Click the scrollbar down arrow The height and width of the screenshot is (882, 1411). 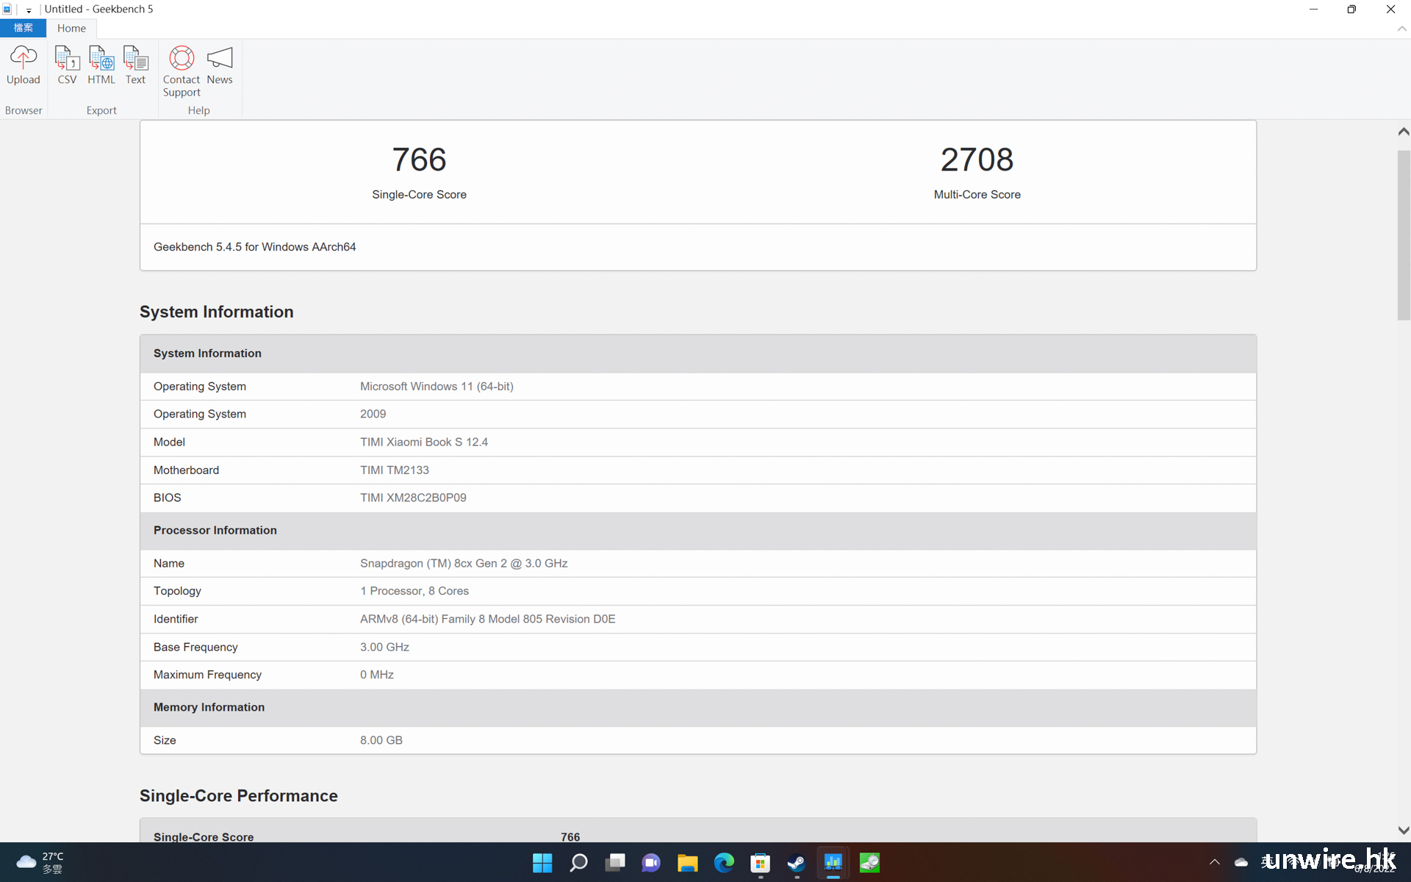[x=1403, y=831]
